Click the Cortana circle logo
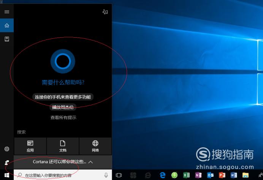 click(63, 61)
